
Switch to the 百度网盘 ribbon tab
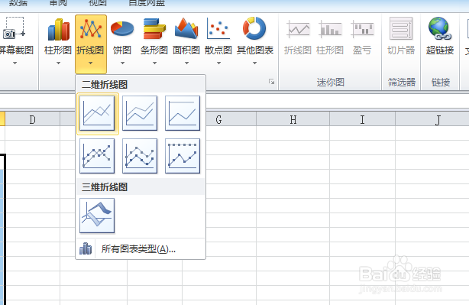(x=147, y=3)
